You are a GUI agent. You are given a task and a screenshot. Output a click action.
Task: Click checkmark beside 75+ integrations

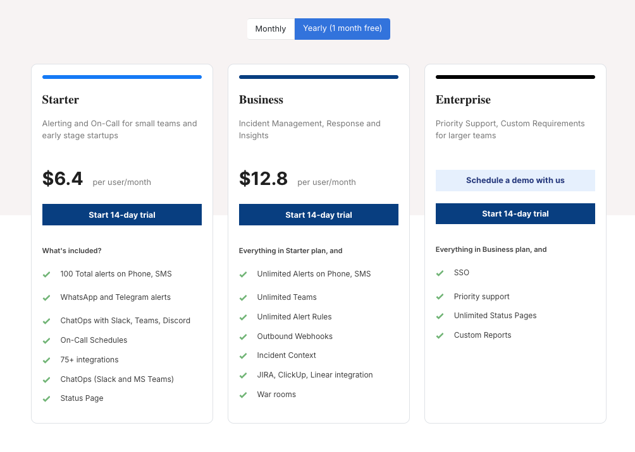coord(46,360)
